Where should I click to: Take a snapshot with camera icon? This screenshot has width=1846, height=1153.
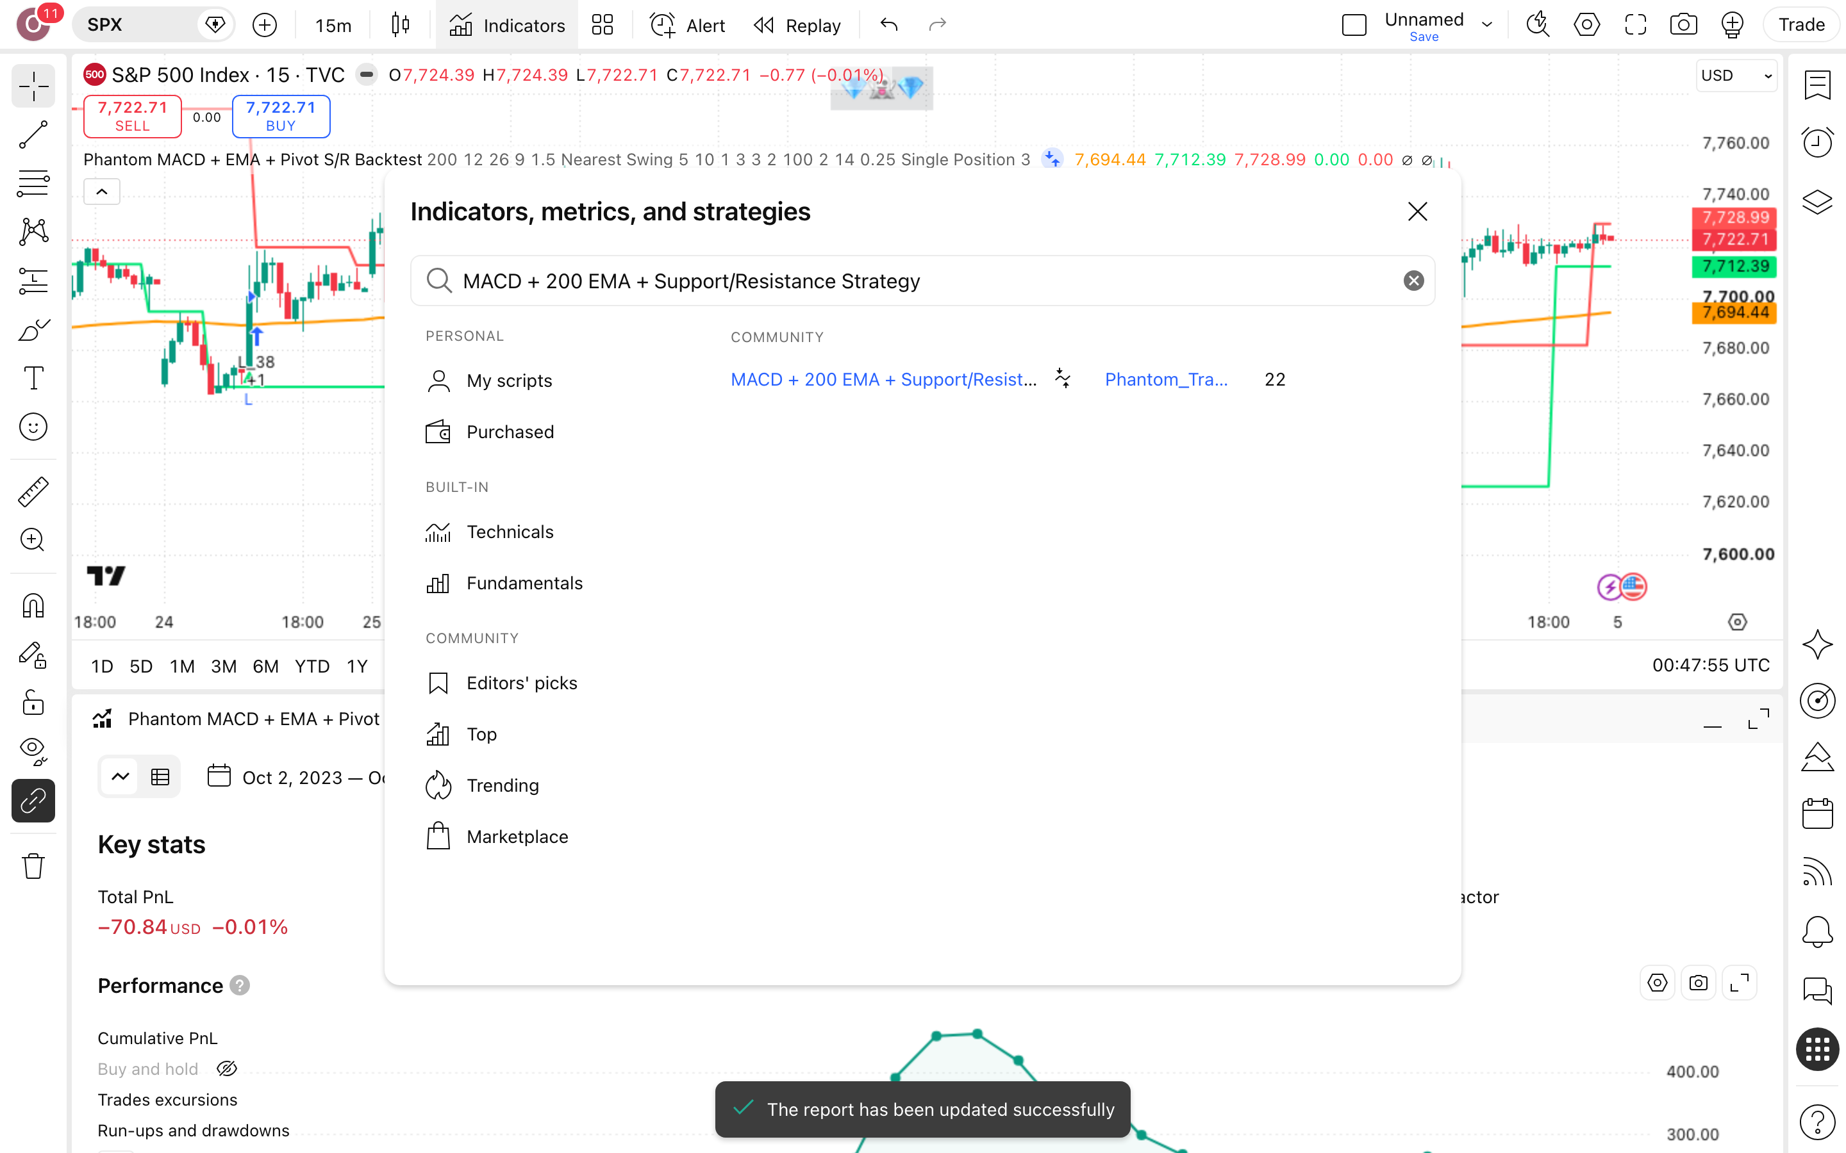pyautogui.click(x=1684, y=25)
